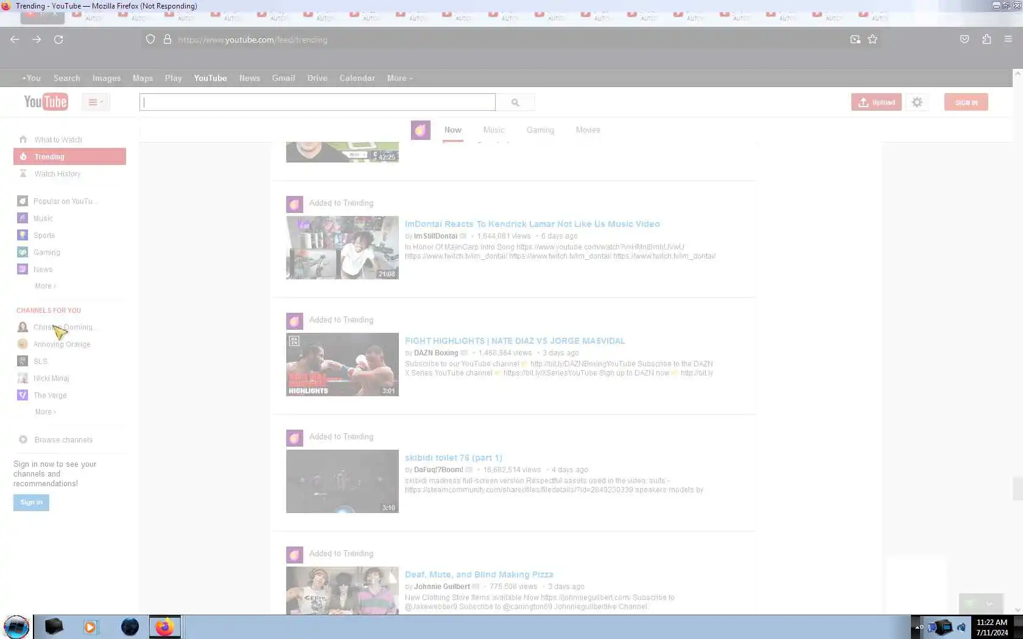Toggle the YouTube guide menu button

click(x=96, y=102)
